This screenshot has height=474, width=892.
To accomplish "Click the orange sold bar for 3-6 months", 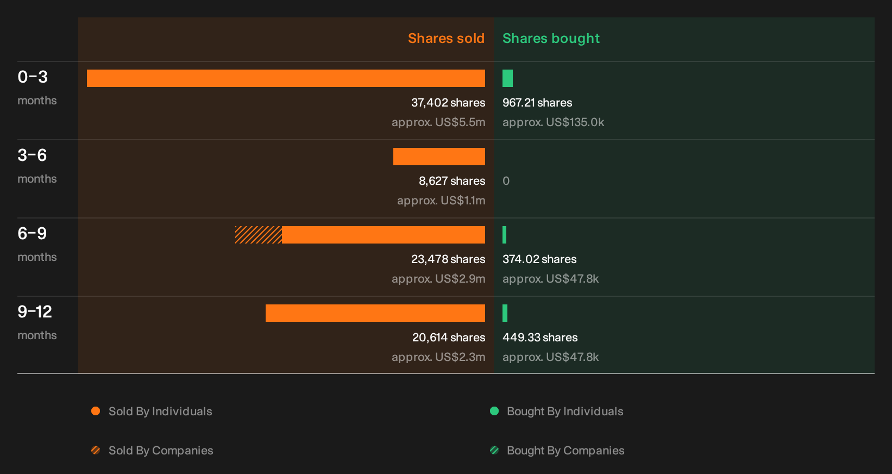I will point(439,157).
